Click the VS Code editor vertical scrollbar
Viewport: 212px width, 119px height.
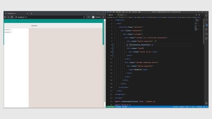[x=204, y=31]
